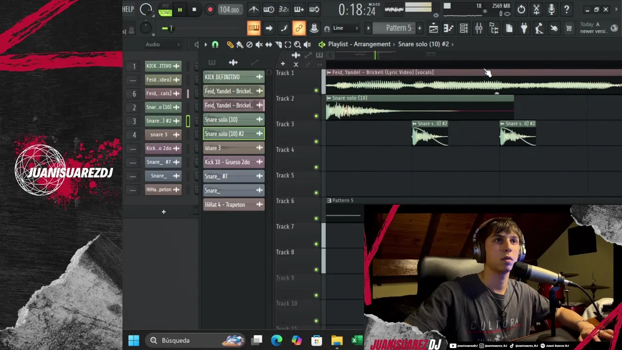
Task: Select the paint brush tool
Action: 240,44
